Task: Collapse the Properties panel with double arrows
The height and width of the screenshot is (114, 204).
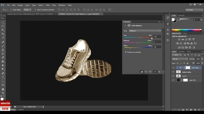Action: pos(159,22)
